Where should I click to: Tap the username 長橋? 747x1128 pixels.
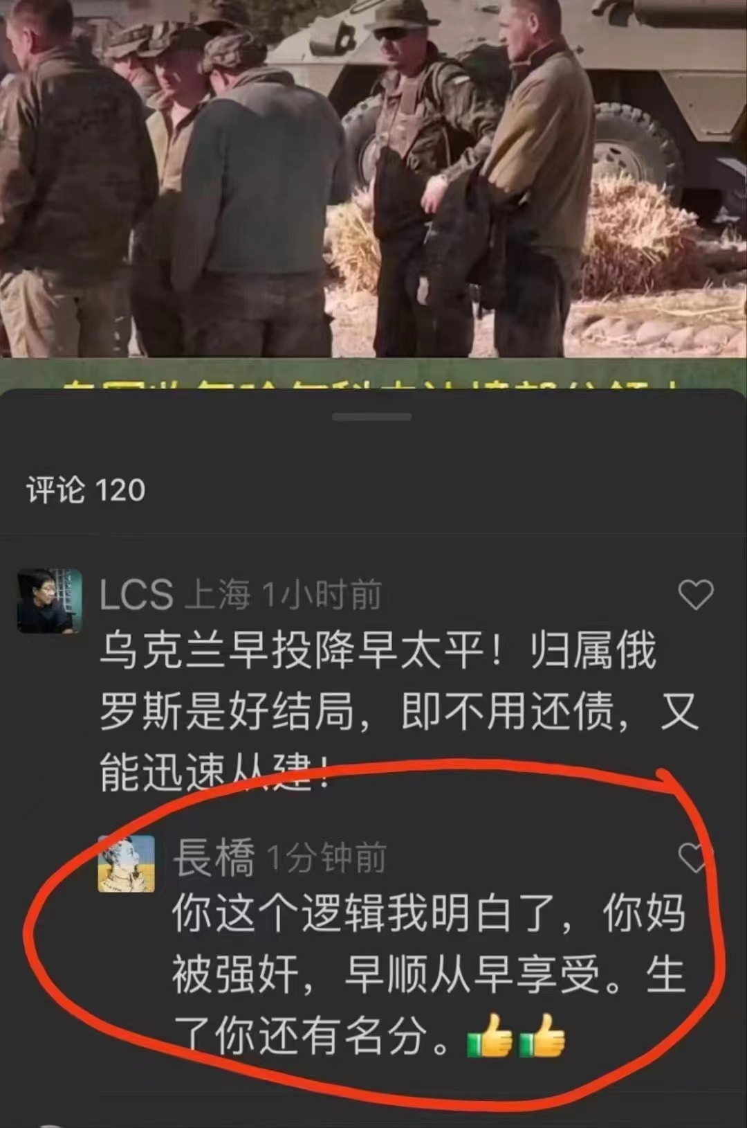click(x=214, y=857)
